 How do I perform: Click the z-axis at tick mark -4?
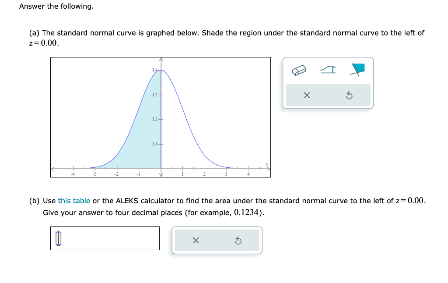click(73, 169)
